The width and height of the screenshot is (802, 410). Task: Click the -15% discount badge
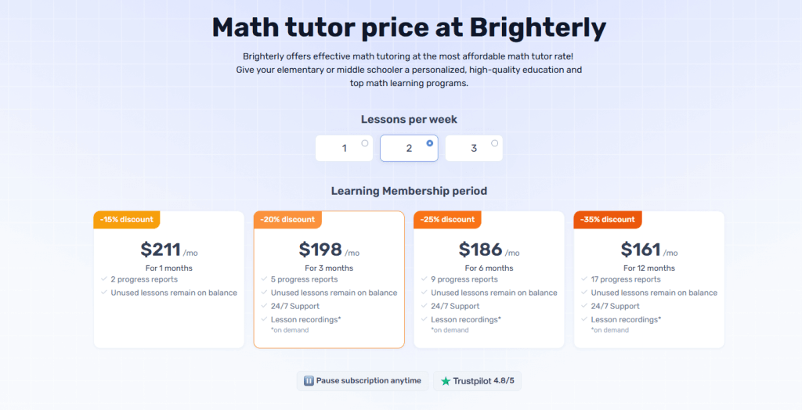(127, 220)
